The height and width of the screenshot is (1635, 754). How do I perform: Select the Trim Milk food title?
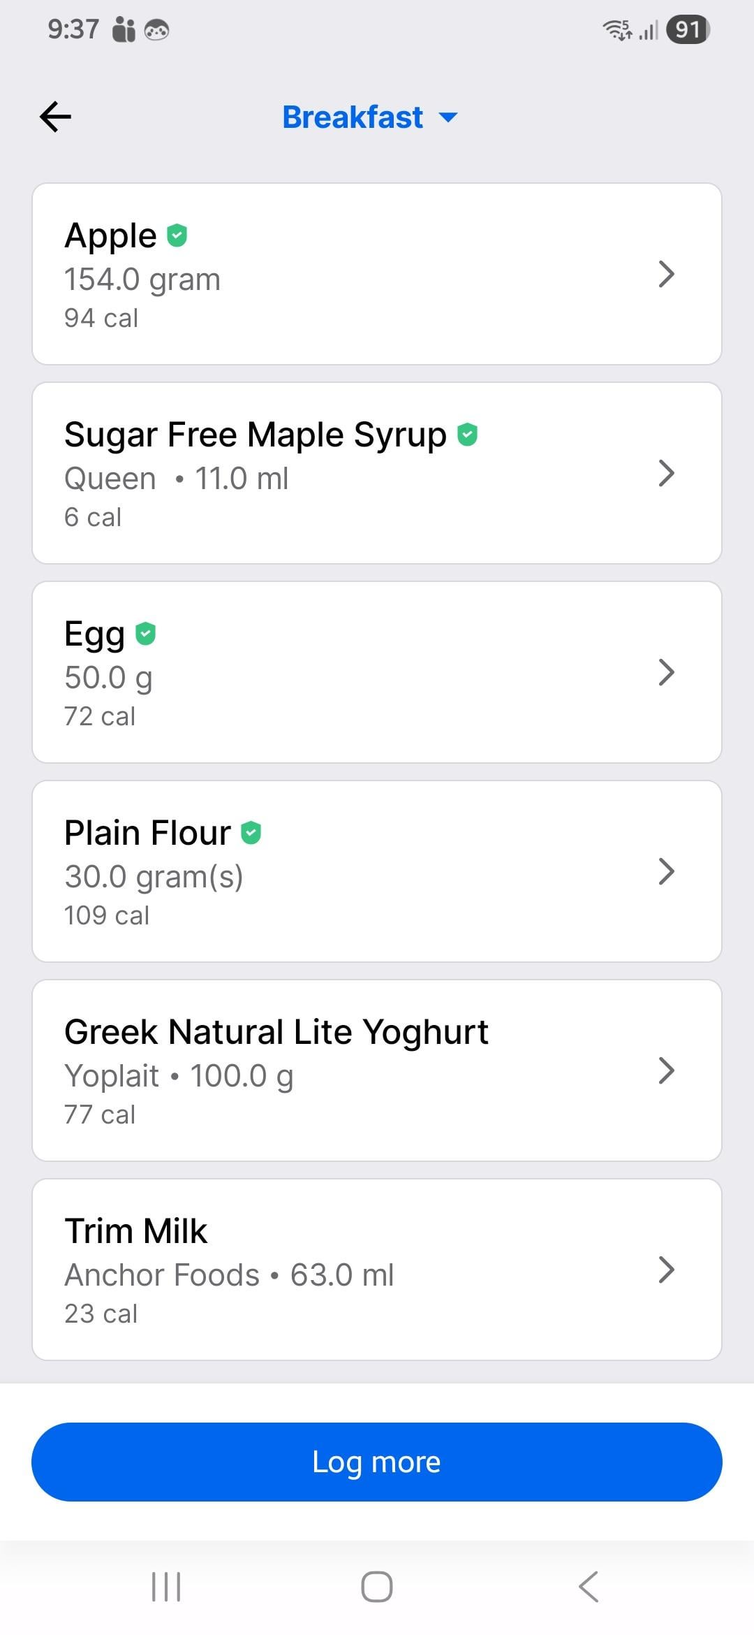pos(136,1231)
